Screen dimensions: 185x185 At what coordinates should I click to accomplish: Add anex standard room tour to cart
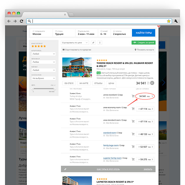pos(133,121)
